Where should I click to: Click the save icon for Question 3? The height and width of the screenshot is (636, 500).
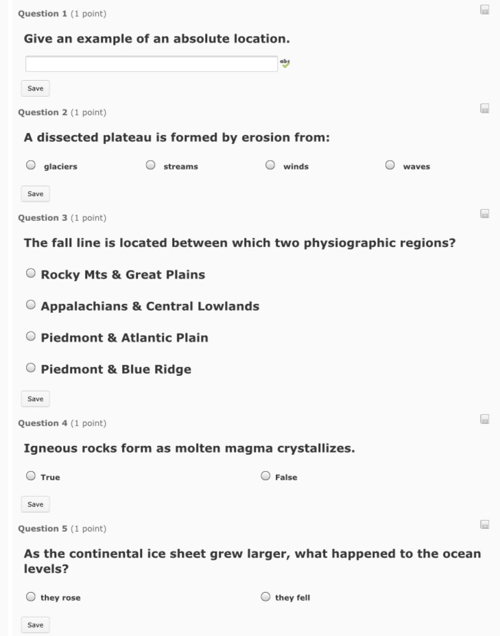[484, 214]
